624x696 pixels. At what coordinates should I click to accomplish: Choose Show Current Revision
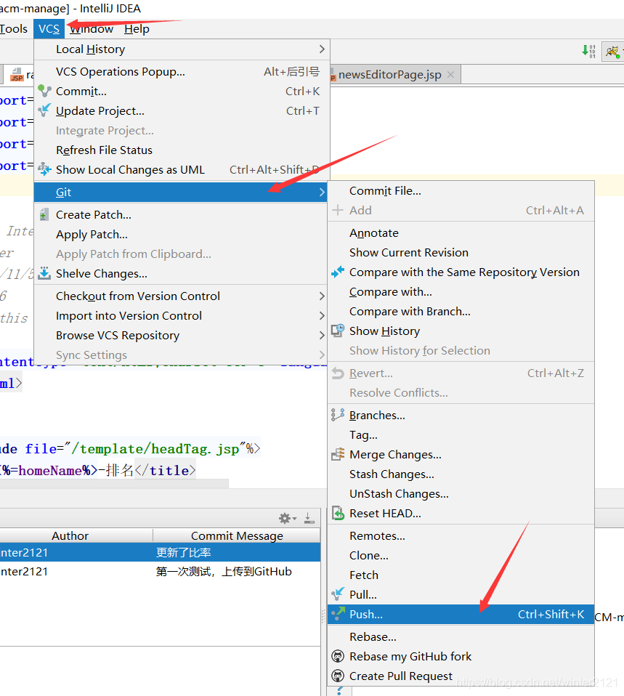[x=409, y=253]
